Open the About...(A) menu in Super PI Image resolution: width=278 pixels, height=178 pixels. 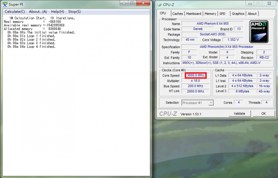click(x=38, y=12)
